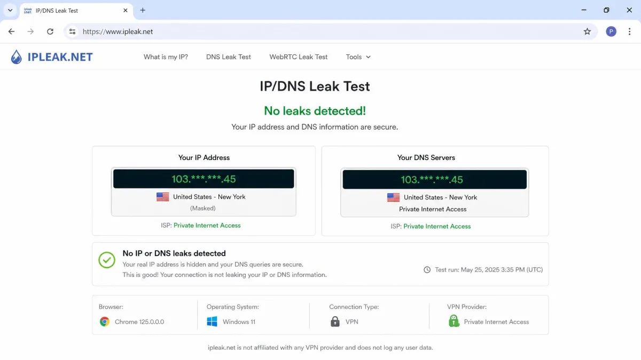This screenshot has width=641, height=360.
Task: Click the IP/DNS Leak Test tab favicon
Action: (x=28, y=10)
